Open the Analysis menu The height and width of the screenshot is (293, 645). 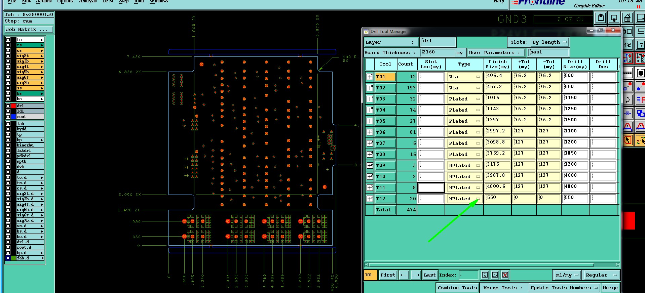tap(87, 1)
